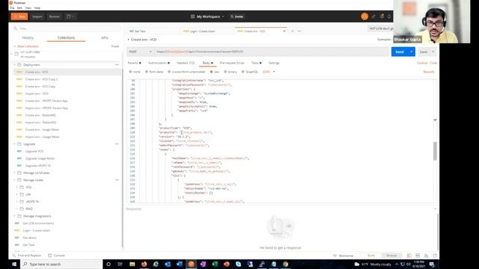479x269 pixels.
Task: Expand the Manage integrations folder
Action: click(14, 216)
